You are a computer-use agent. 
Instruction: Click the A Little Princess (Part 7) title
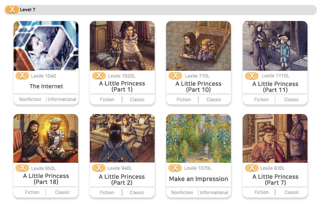275,179
